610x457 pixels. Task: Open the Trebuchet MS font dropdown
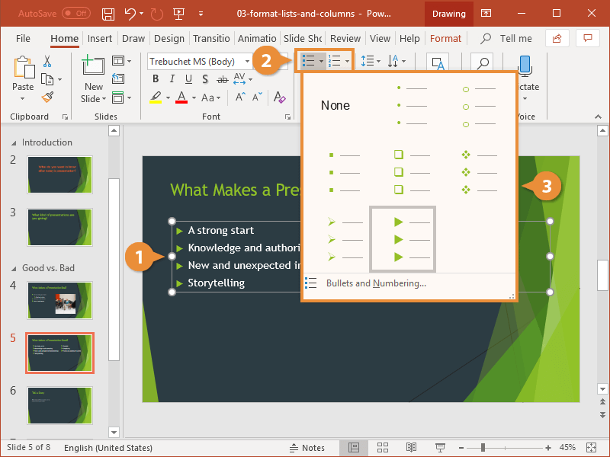coord(200,61)
